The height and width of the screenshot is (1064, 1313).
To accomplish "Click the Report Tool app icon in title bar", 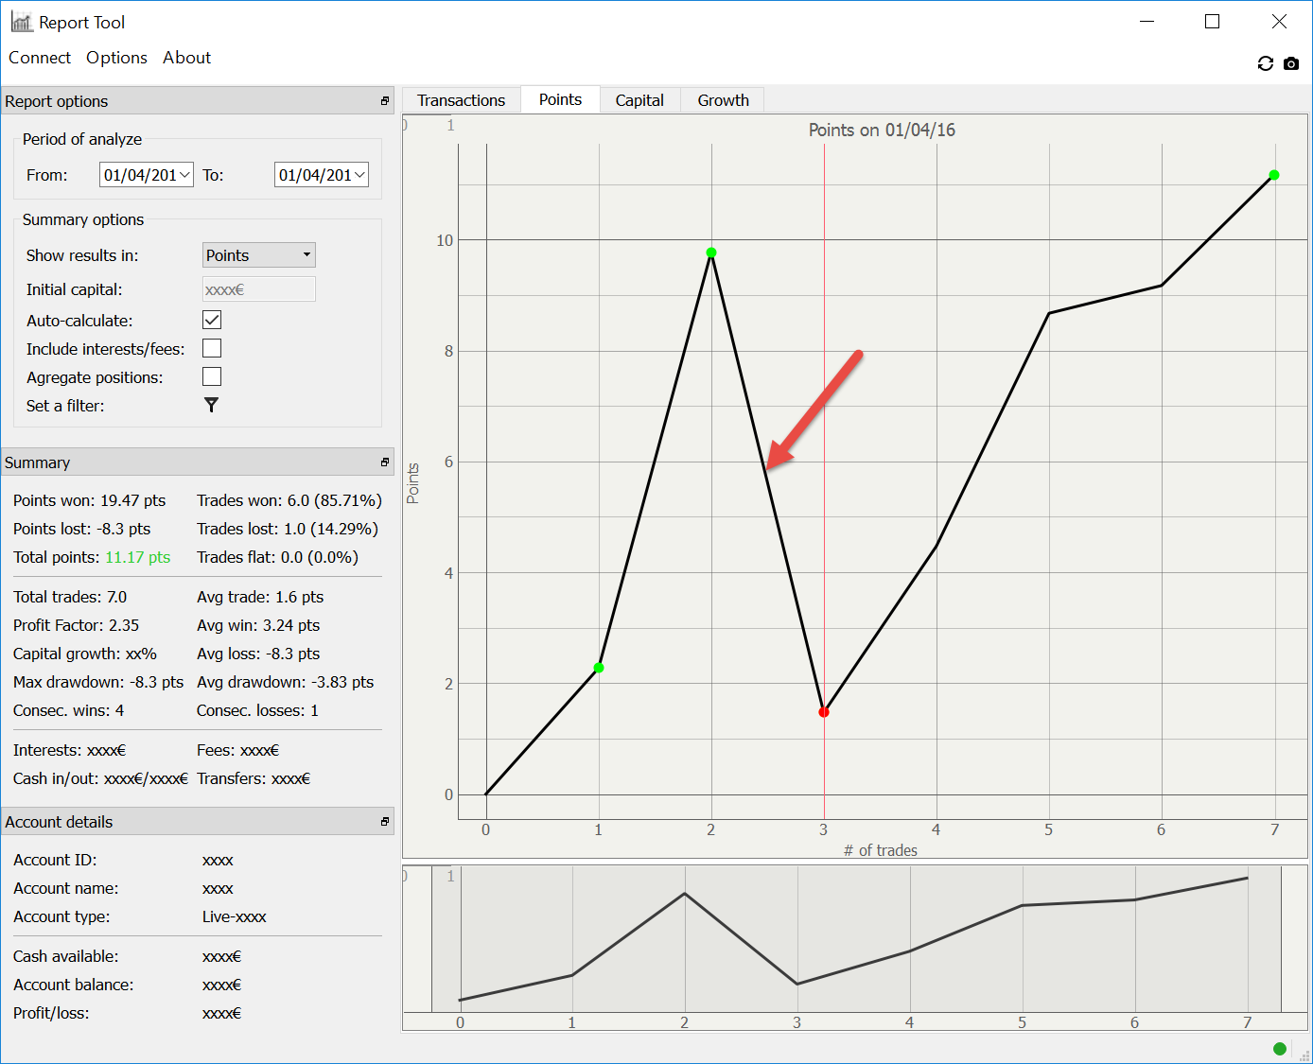I will coord(22,22).
